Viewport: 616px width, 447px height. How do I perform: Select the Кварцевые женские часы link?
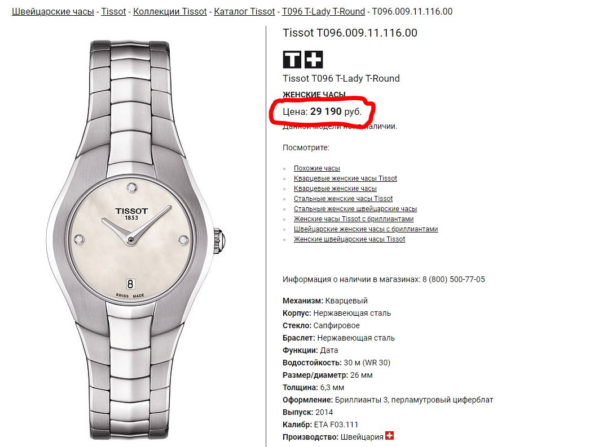(x=335, y=189)
